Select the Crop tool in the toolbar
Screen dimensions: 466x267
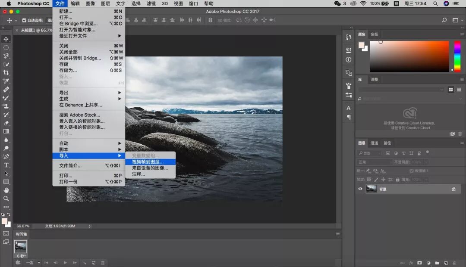tap(6, 73)
